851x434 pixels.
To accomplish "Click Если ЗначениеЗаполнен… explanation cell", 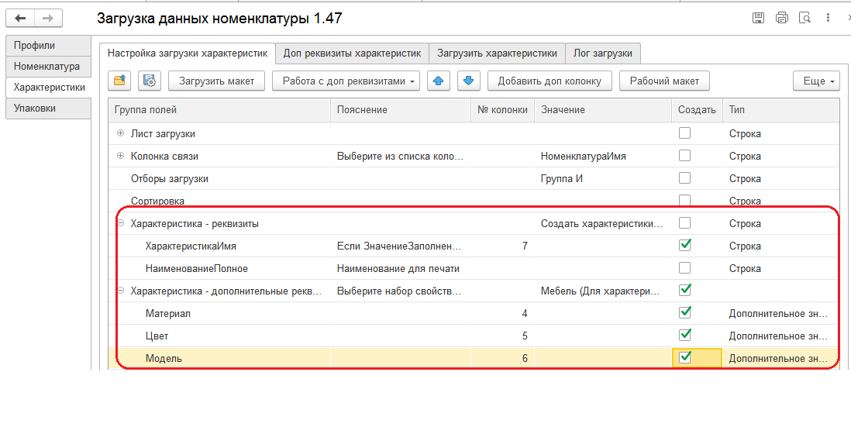I will pos(401,246).
